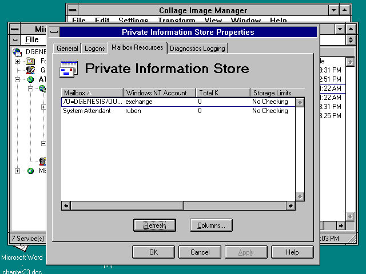This screenshot has height=274, width=366.
Task: Open the Logons tab
Action: tap(94, 49)
